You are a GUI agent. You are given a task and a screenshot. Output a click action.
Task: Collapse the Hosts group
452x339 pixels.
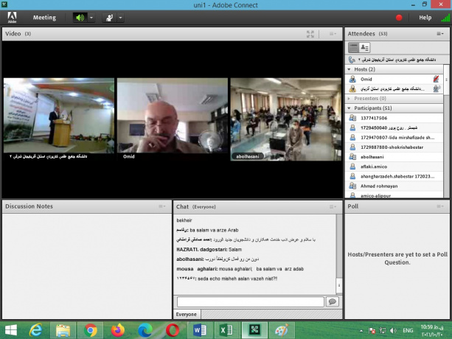pyautogui.click(x=349, y=69)
